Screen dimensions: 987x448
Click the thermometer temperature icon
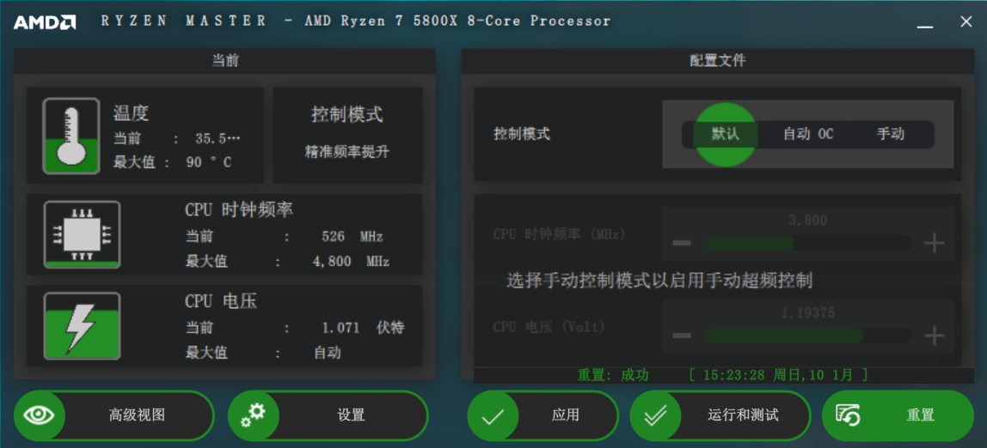point(70,135)
